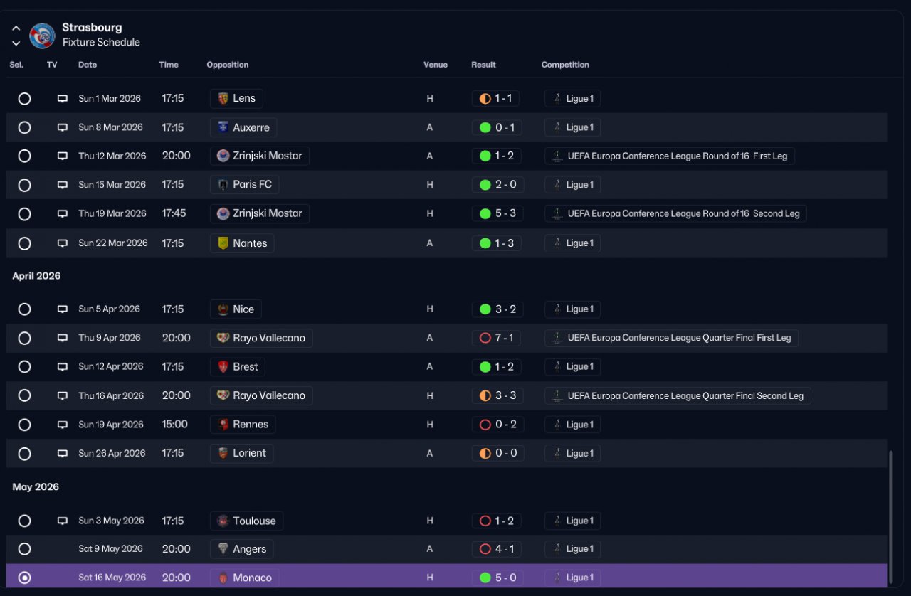The height and width of the screenshot is (596, 911).
Task: Select the radio button for Paris FC fixture
Action: tap(24, 185)
